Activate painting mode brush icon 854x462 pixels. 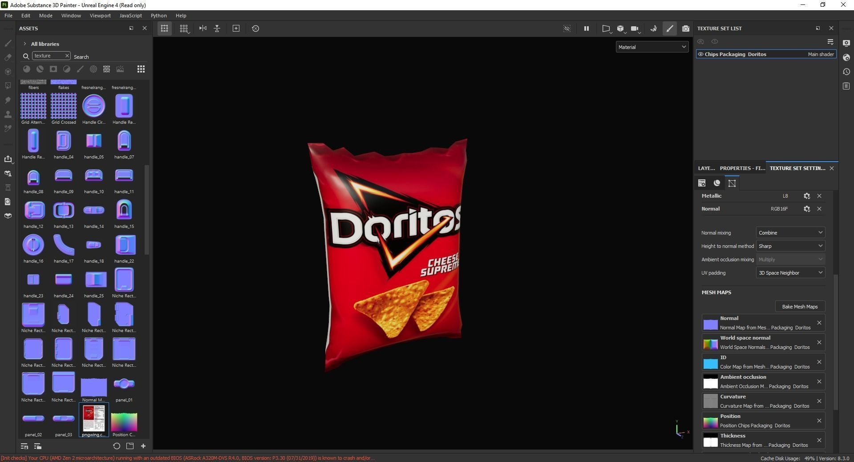(x=670, y=28)
